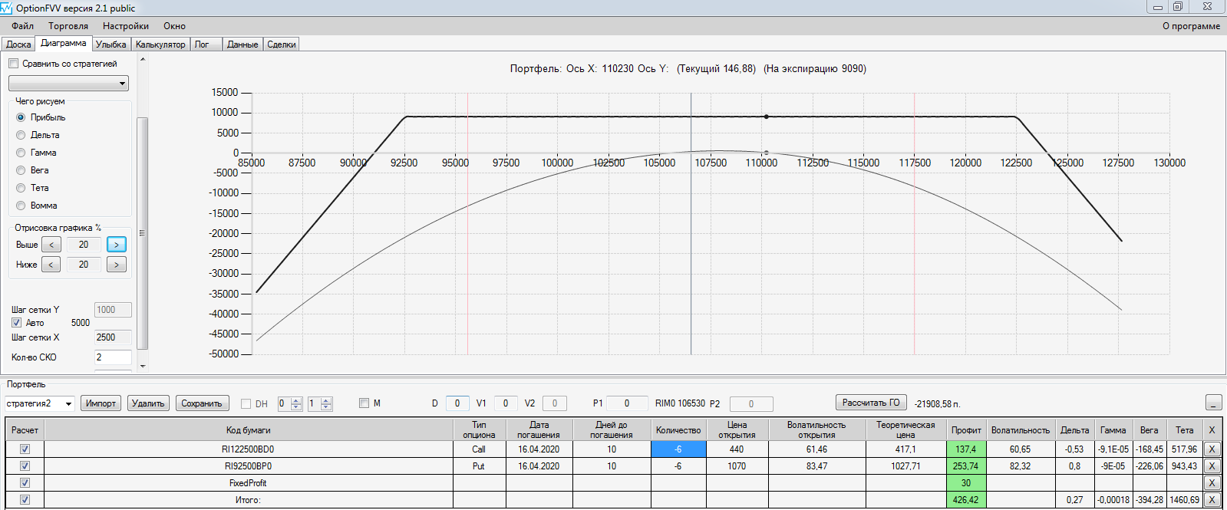The image size is (1227, 510).
Task: Click the X column header in table
Action: pyautogui.click(x=1212, y=430)
